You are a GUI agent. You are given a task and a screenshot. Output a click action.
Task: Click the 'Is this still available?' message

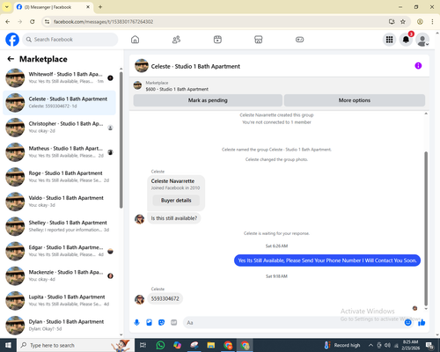(174, 218)
